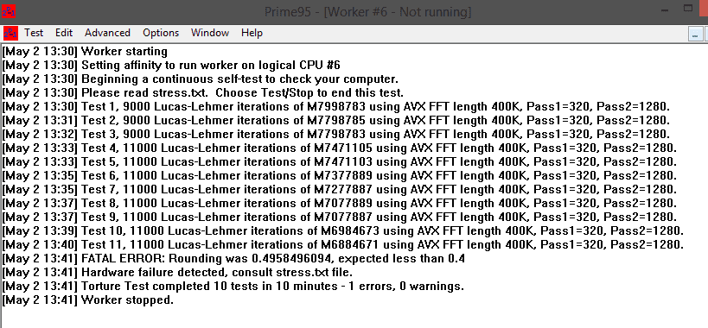Open the Test menu
The width and height of the screenshot is (708, 328).
click(x=34, y=33)
